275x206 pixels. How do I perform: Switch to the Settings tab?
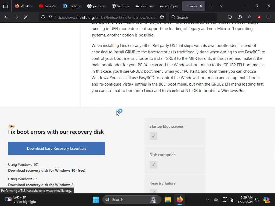(121, 6)
